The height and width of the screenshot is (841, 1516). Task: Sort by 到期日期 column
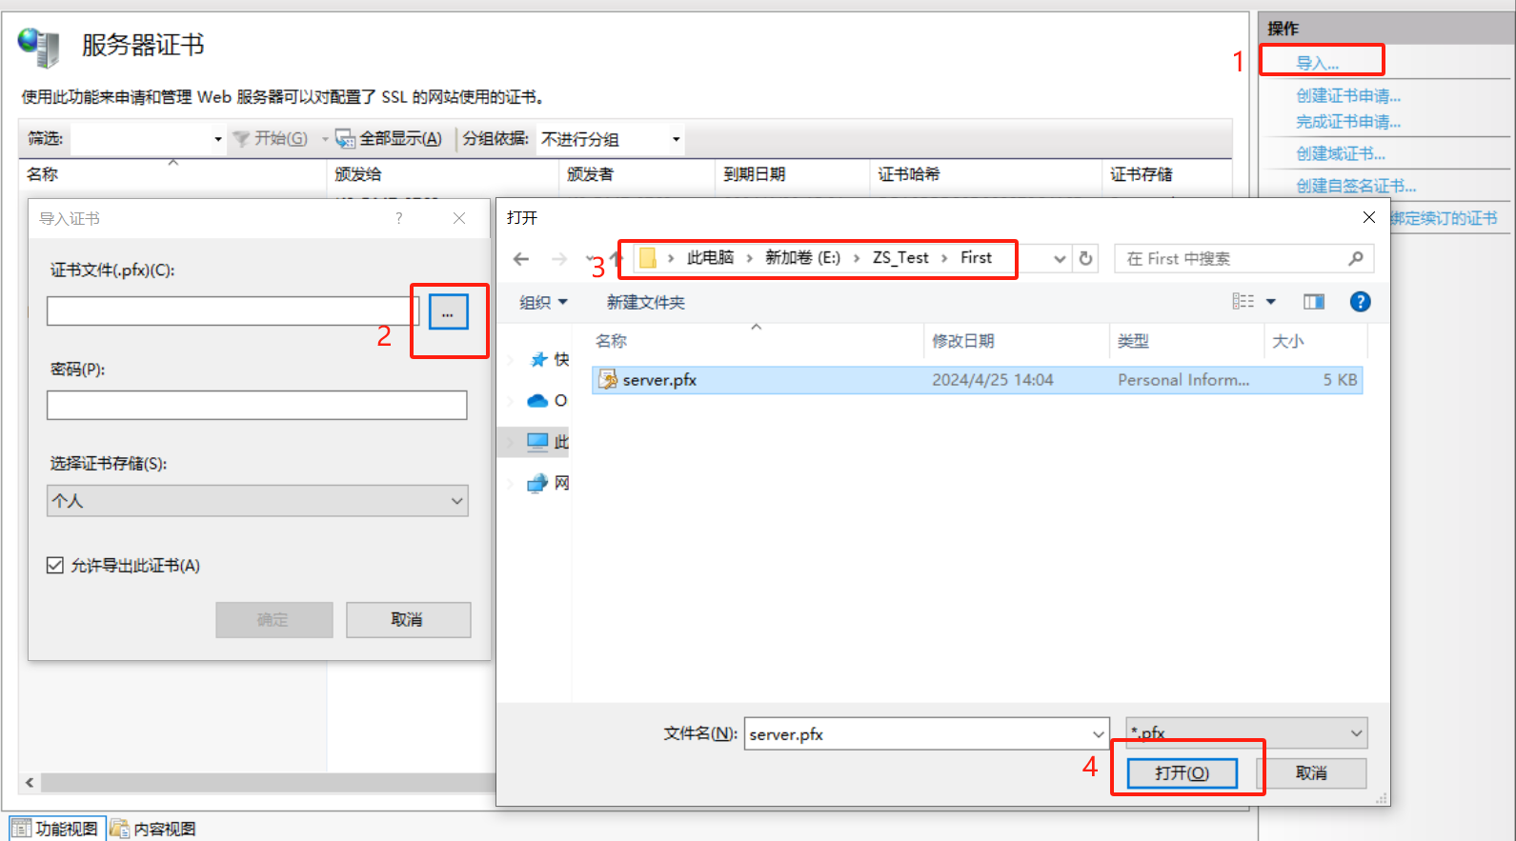(x=755, y=174)
